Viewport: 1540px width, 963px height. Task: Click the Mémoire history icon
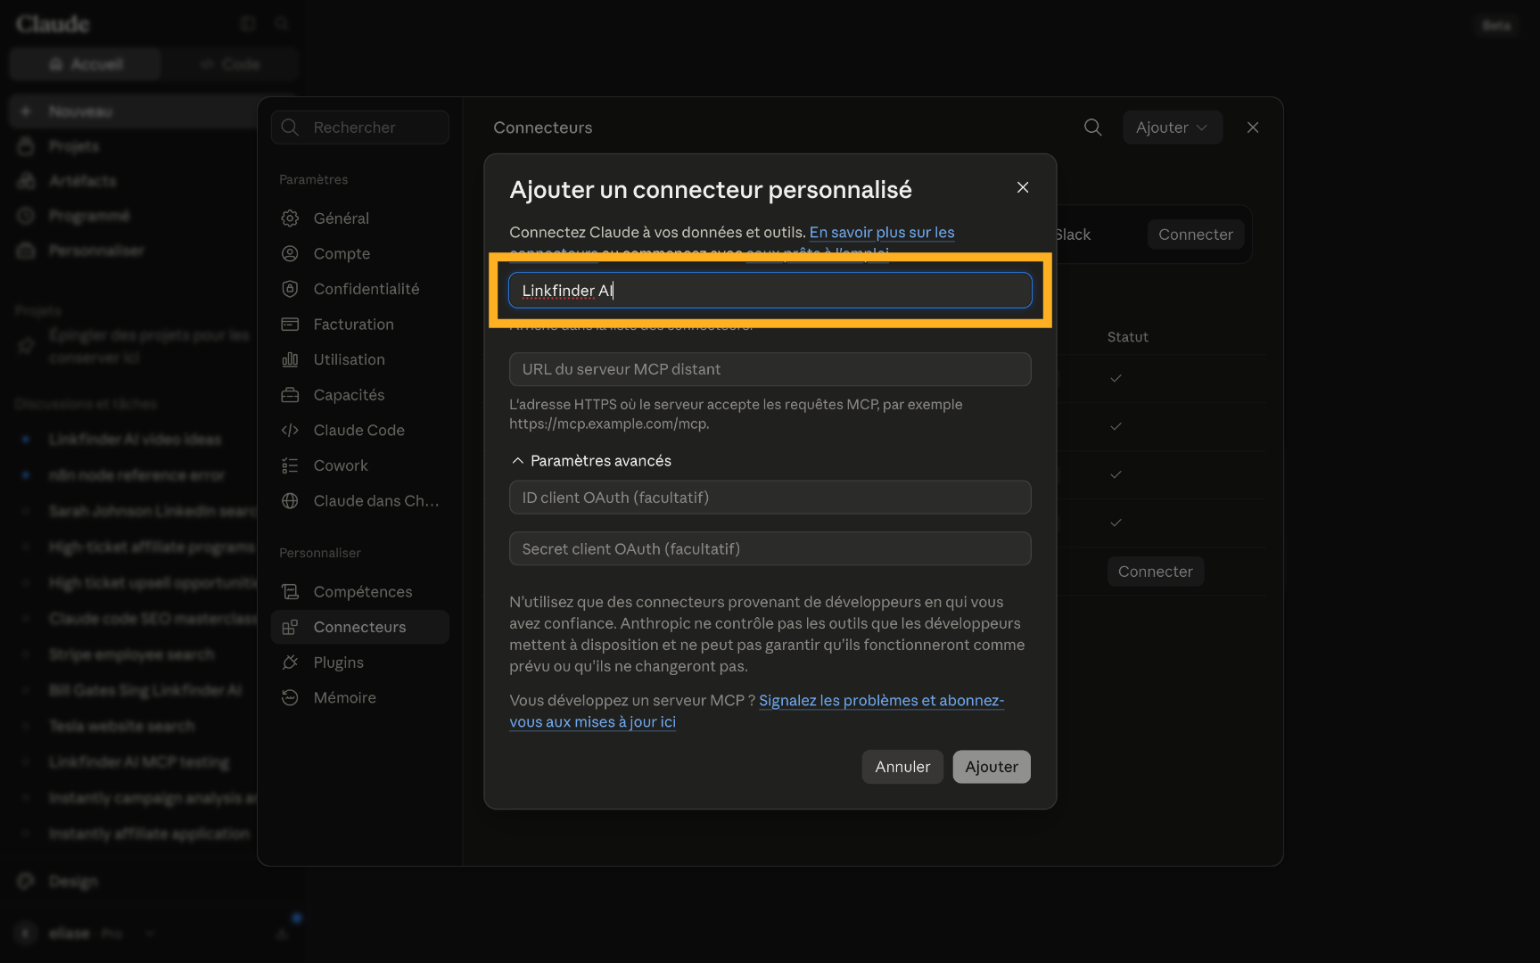(x=290, y=697)
